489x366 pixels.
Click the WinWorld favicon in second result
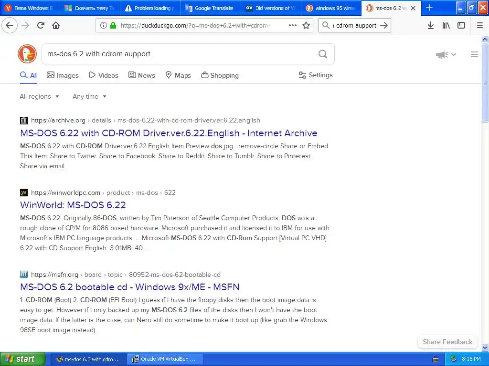tap(24, 193)
